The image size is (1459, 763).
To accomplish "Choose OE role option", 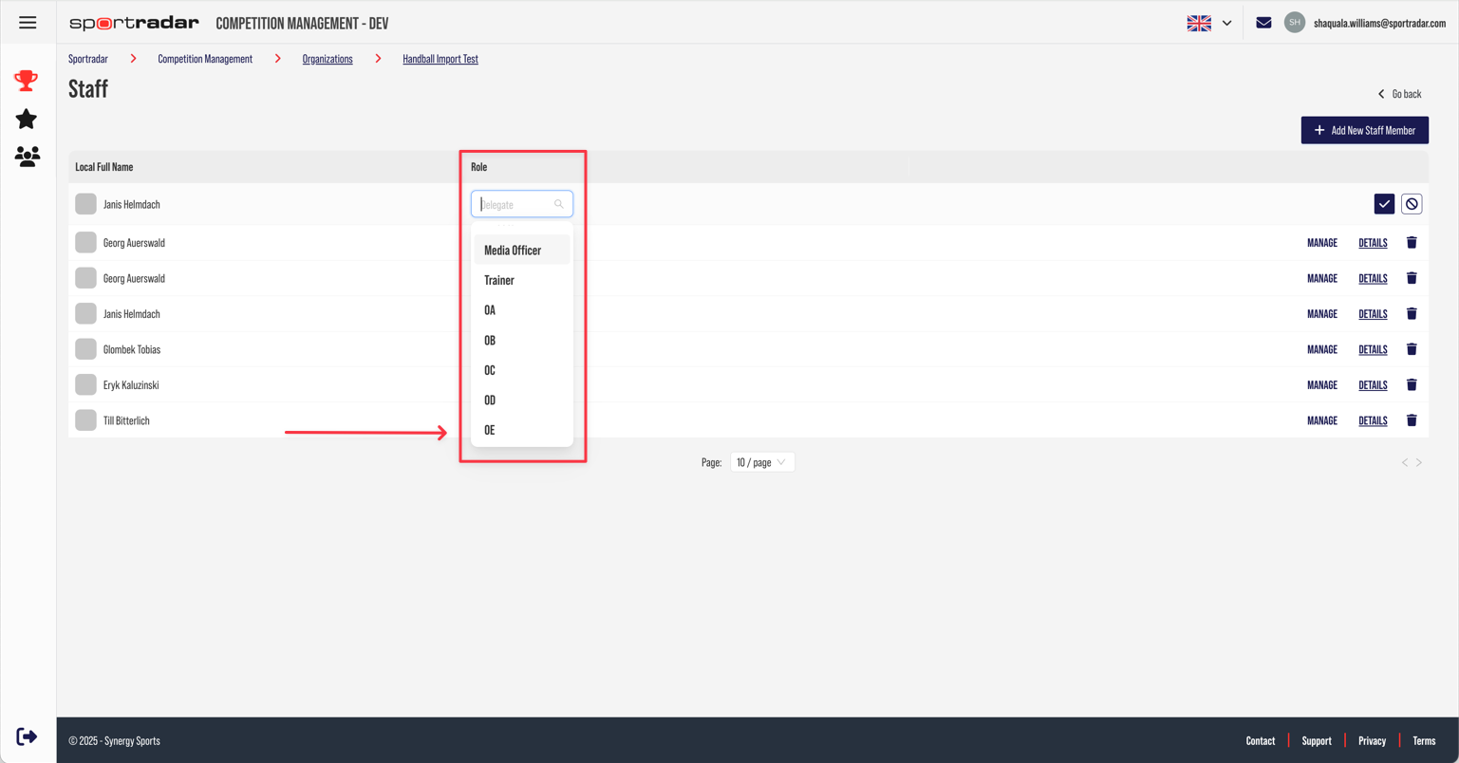I will (x=522, y=430).
